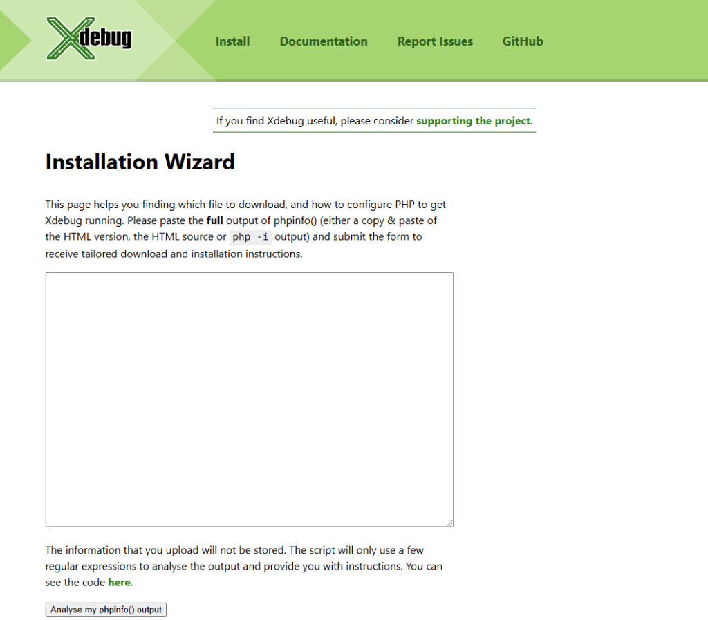Open the 'here' source code link
The width and height of the screenshot is (708, 620).
tap(119, 582)
